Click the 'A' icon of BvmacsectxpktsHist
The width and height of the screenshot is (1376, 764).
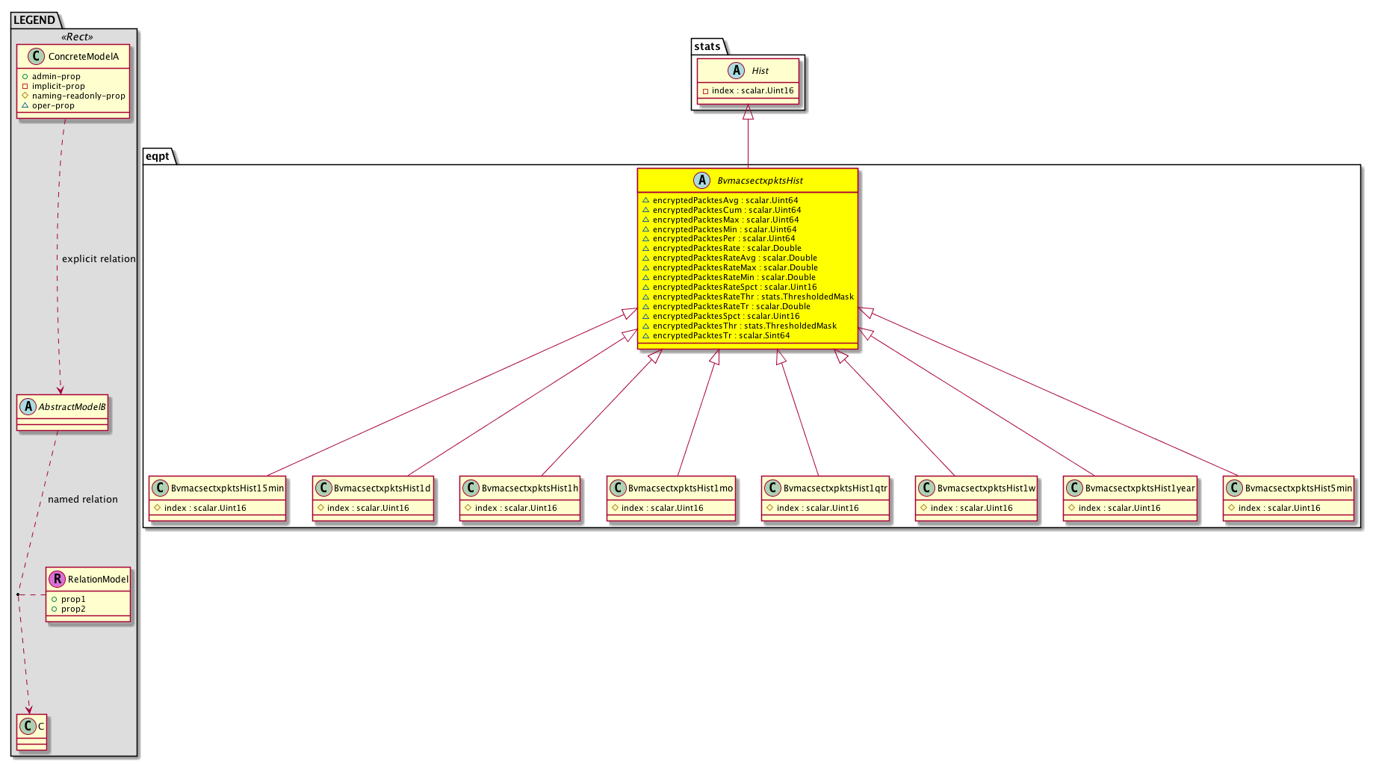point(701,180)
